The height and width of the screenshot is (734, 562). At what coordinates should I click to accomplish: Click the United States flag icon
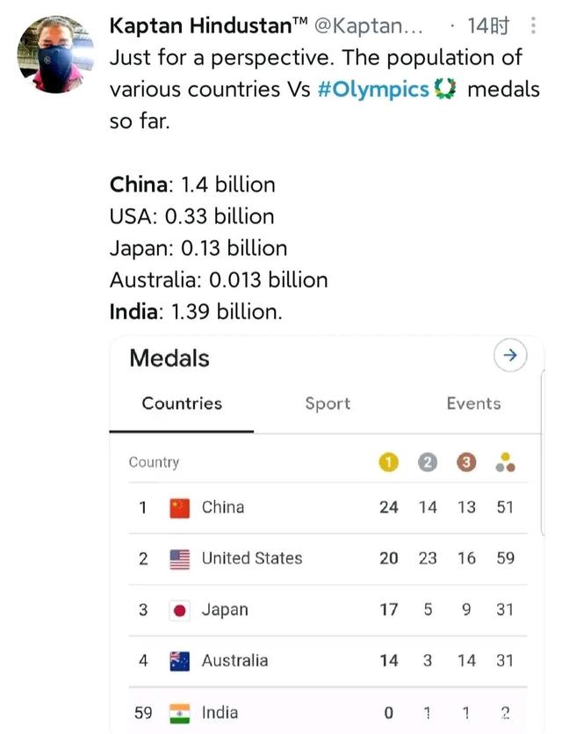[180, 559]
